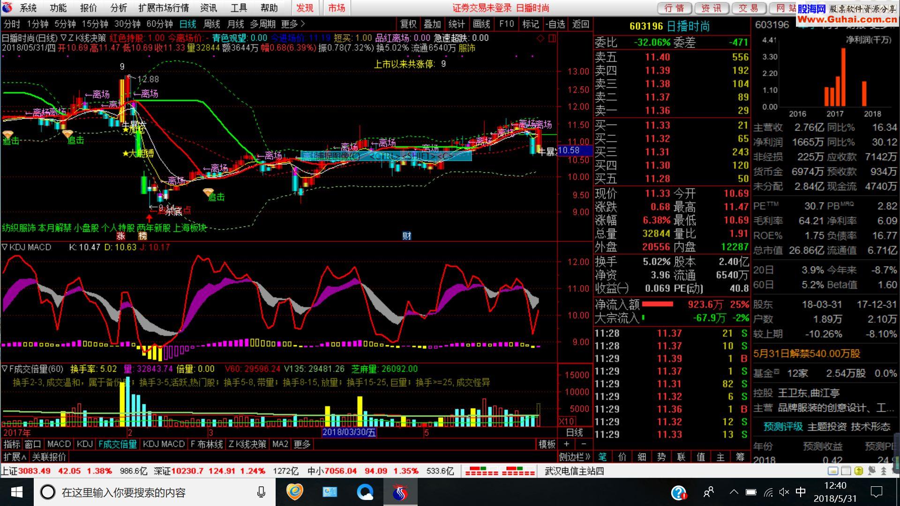Switch chart period to 周线
Screen dimensions: 900x506
tap(212, 24)
